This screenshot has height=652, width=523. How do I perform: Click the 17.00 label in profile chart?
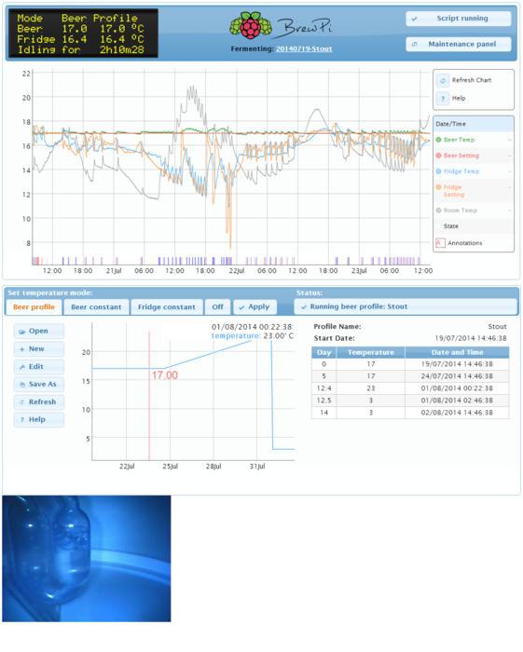[165, 375]
